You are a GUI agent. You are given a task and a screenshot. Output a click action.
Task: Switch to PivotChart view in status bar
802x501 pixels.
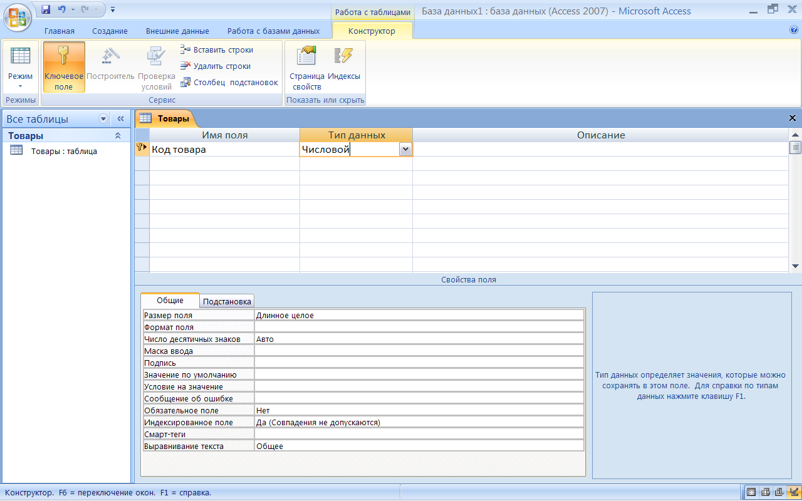coord(779,492)
